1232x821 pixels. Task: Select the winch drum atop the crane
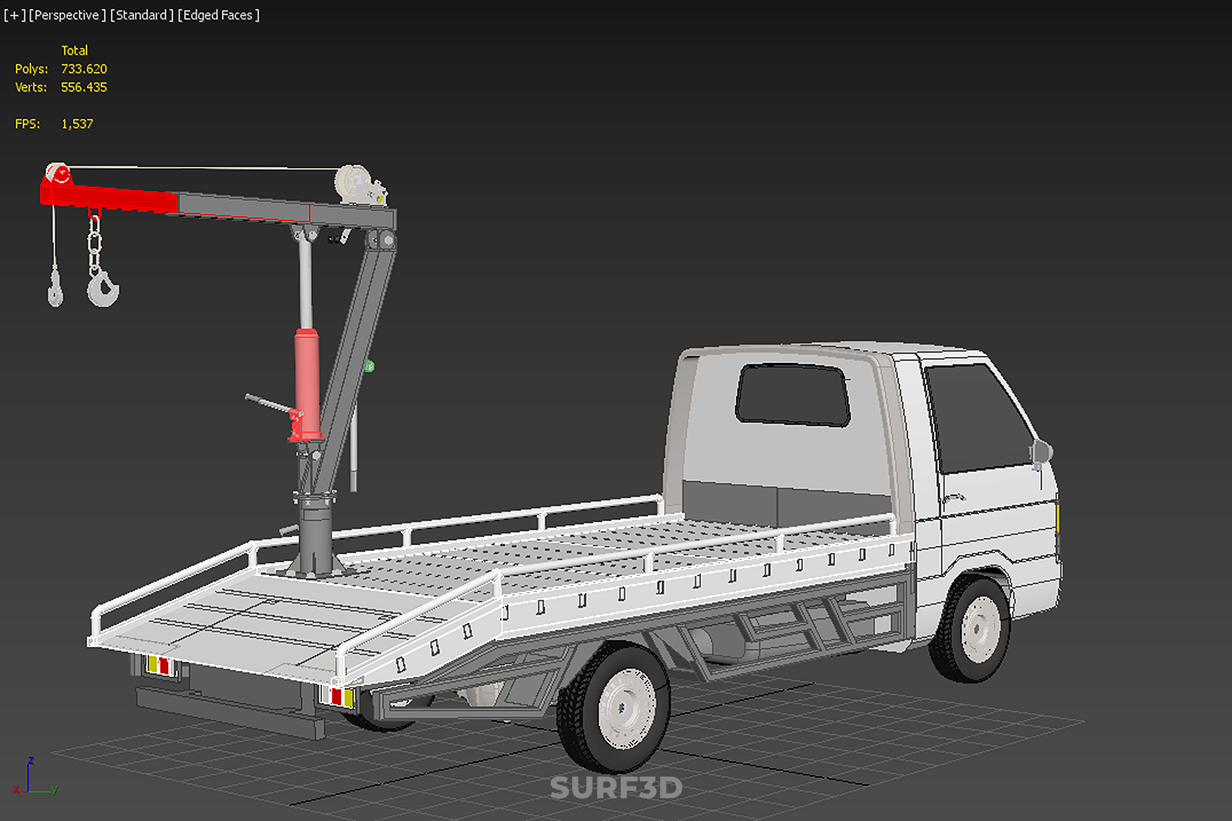pyautogui.click(x=354, y=183)
